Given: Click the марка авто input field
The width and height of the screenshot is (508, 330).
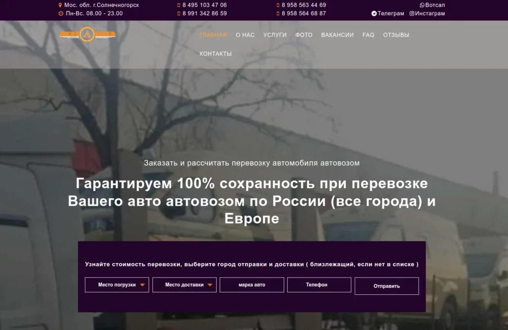Looking at the screenshot, I should pyautogui.click(x=252, y=285).
